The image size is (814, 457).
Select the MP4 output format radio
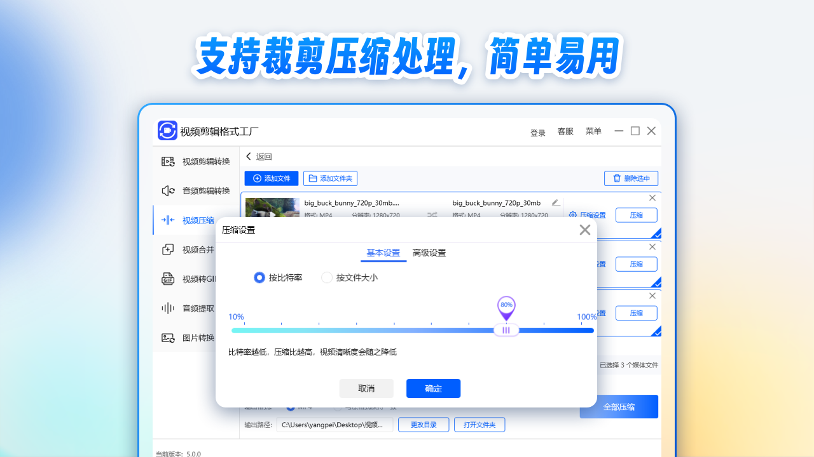(291, 407)
